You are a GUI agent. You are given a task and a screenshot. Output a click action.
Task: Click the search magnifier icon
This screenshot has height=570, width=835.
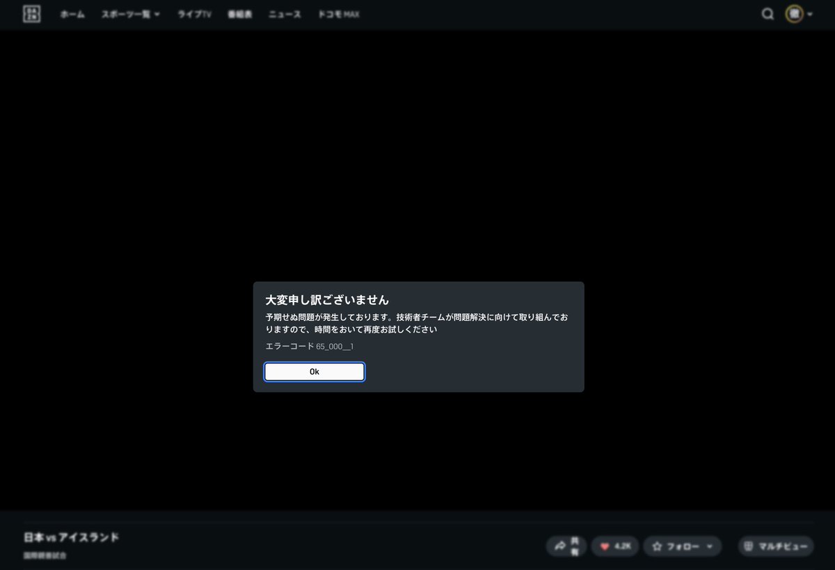click(768, 14)
